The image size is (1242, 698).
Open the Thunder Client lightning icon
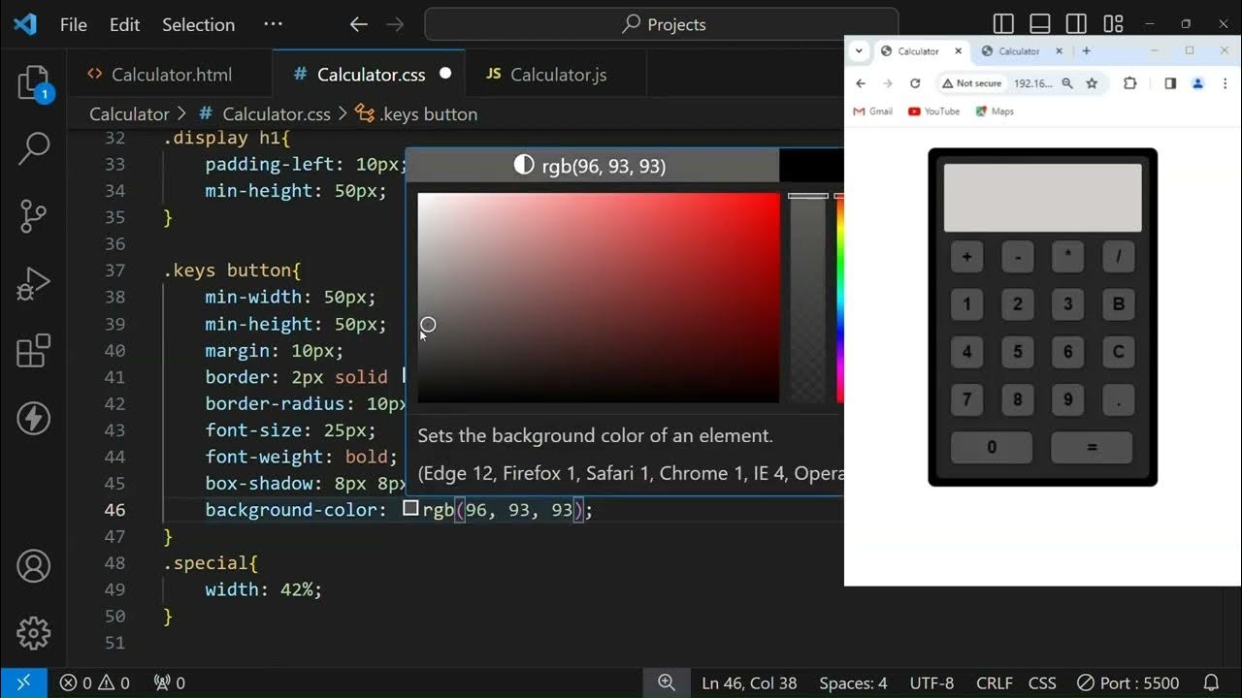(x=34, y=418)
